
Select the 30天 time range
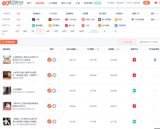[56, 31]
